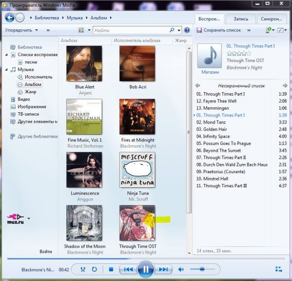
Task: Adjust the volume slider
Action: (x=202, y=269)
